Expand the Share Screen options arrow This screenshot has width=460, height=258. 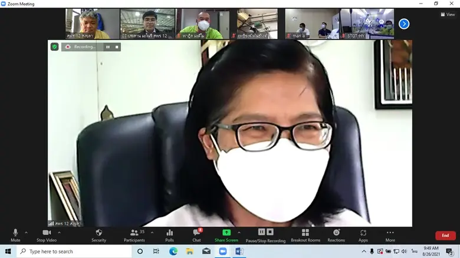pos(239,232)
